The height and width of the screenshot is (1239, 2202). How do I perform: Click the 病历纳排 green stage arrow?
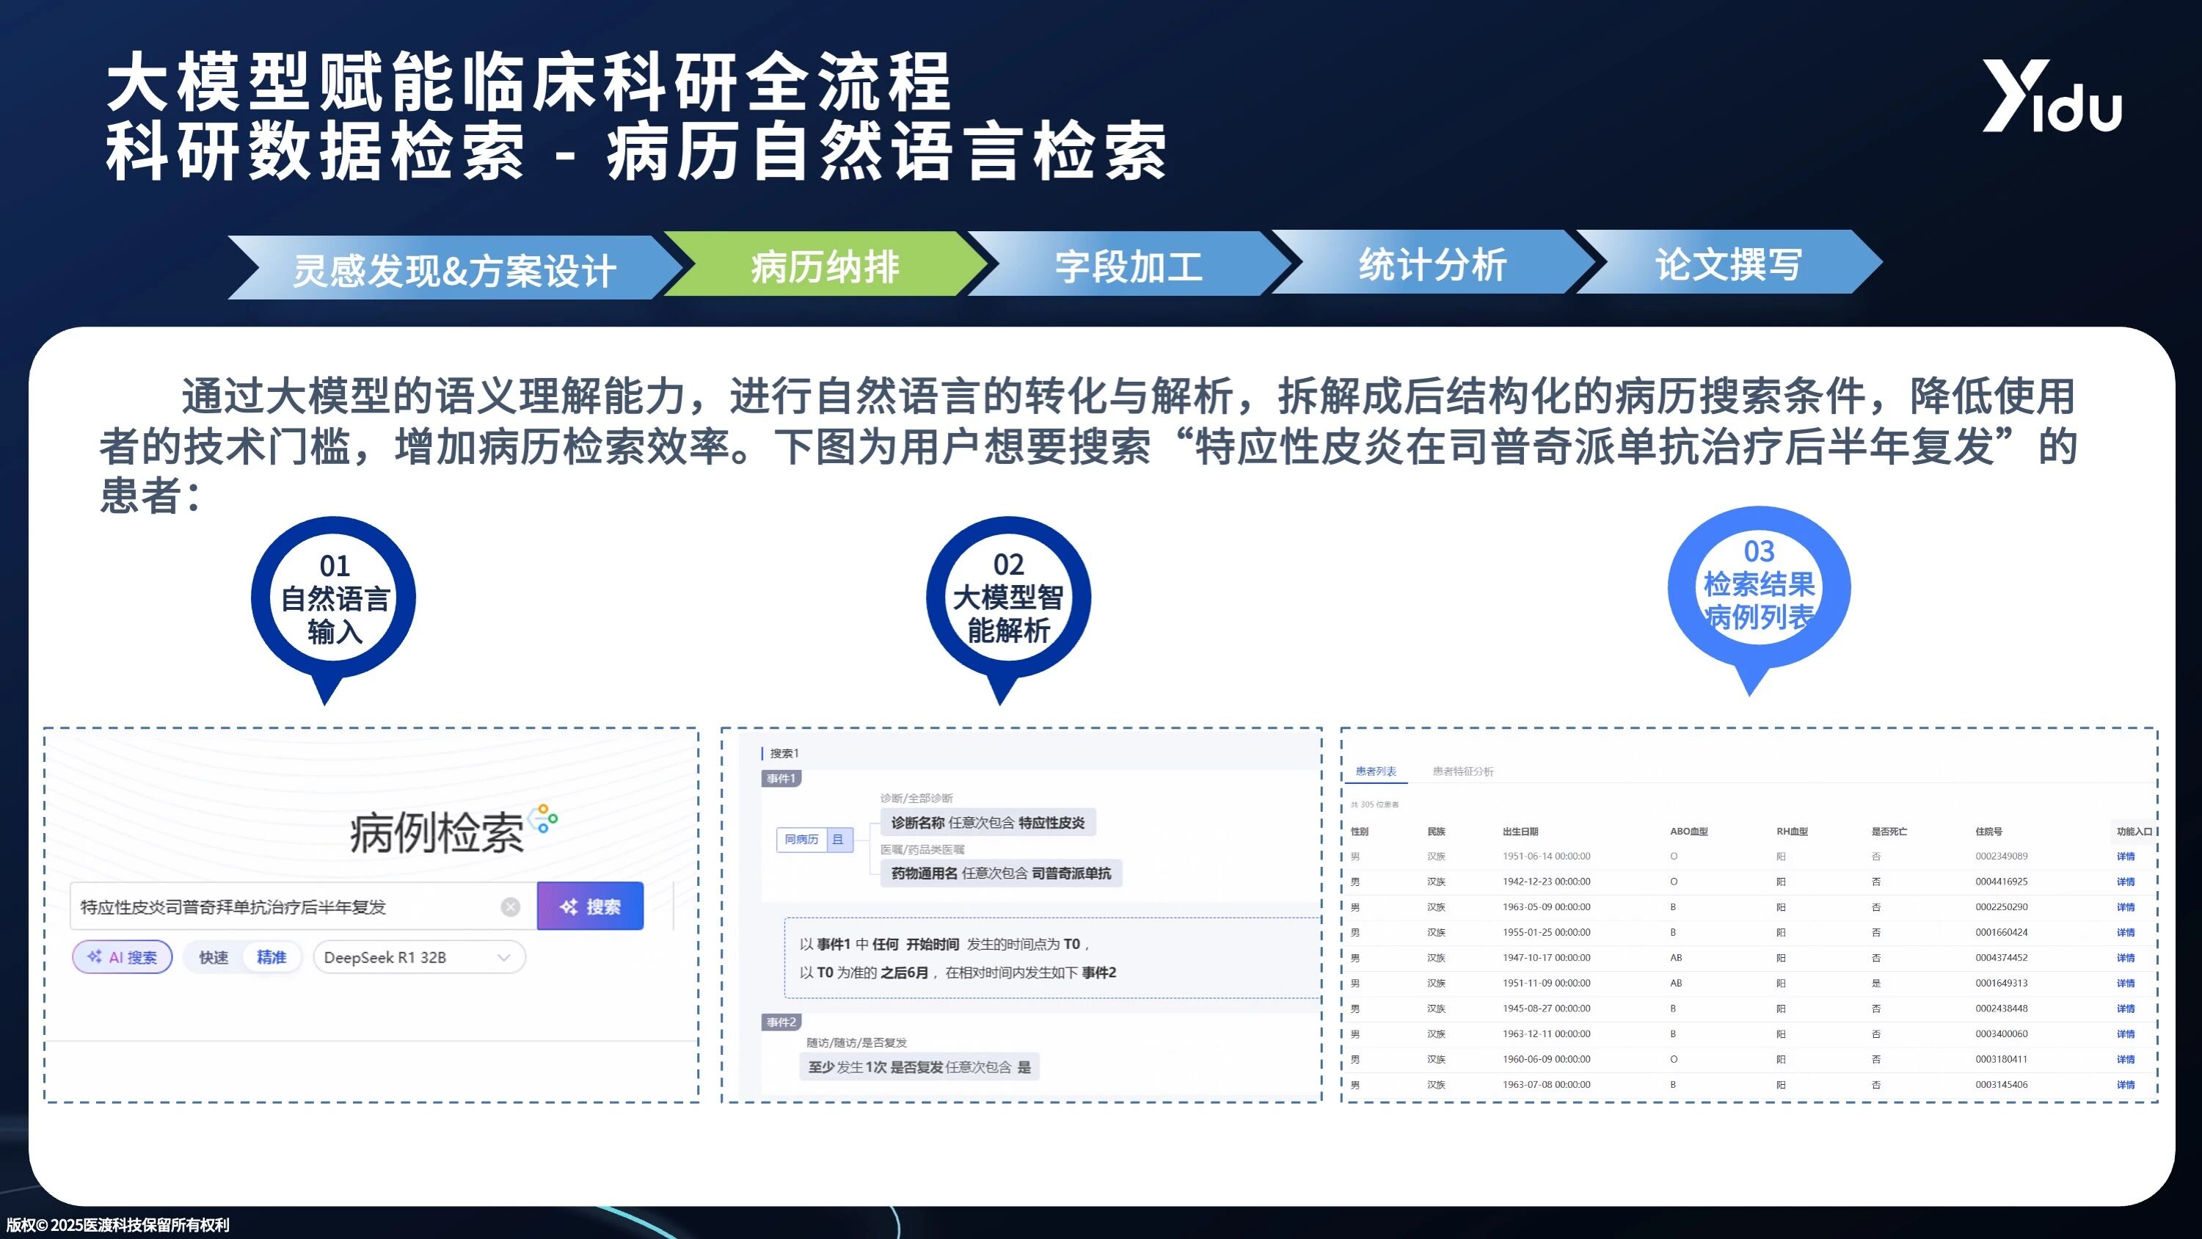[x=824, y=266]
